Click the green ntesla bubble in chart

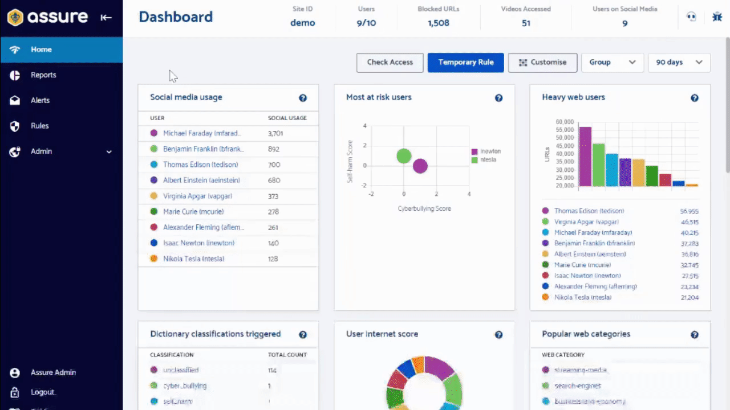(404, 156)
